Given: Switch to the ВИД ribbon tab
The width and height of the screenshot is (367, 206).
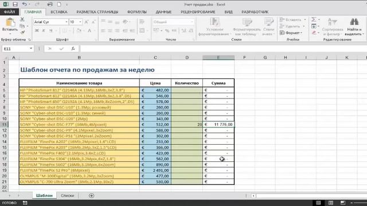Looking at the screenshot, I should pyautogui.click(x=228, y=12).
